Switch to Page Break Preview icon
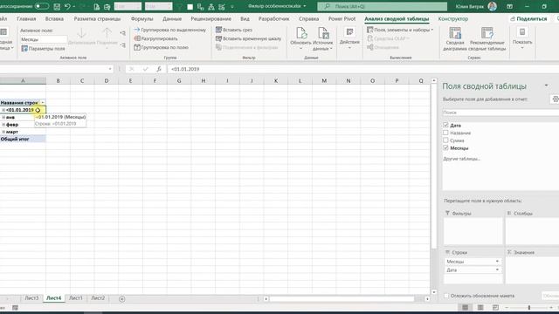Viewport: 559px width, 314px height. coord(495,307)
